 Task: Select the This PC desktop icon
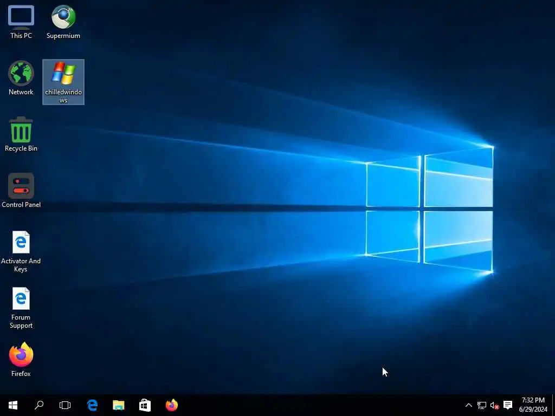point(21,22)
